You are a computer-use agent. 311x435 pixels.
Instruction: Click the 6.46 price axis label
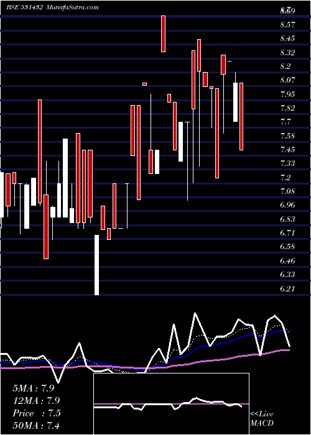click(x=287, y=260)
